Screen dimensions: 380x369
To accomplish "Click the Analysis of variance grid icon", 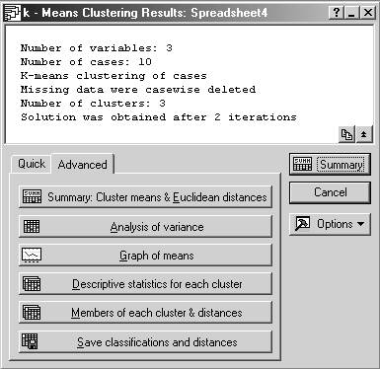I will (32, 227).
